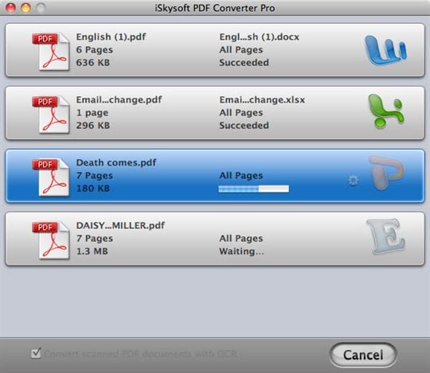Click the EPUB output icon for DAISY MILLER row
The image size is (430, 373).
coord(386,237)
